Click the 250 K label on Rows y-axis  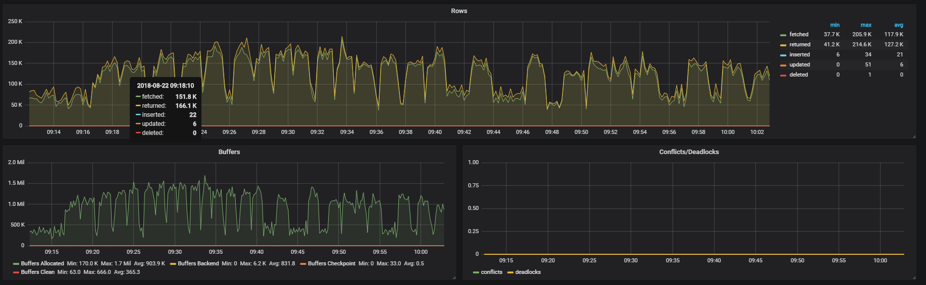[x=15, y=21]
